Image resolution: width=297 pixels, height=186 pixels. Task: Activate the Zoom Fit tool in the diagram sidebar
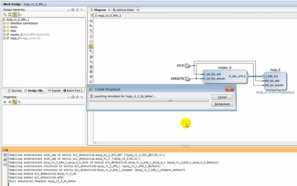pos(91,31)
